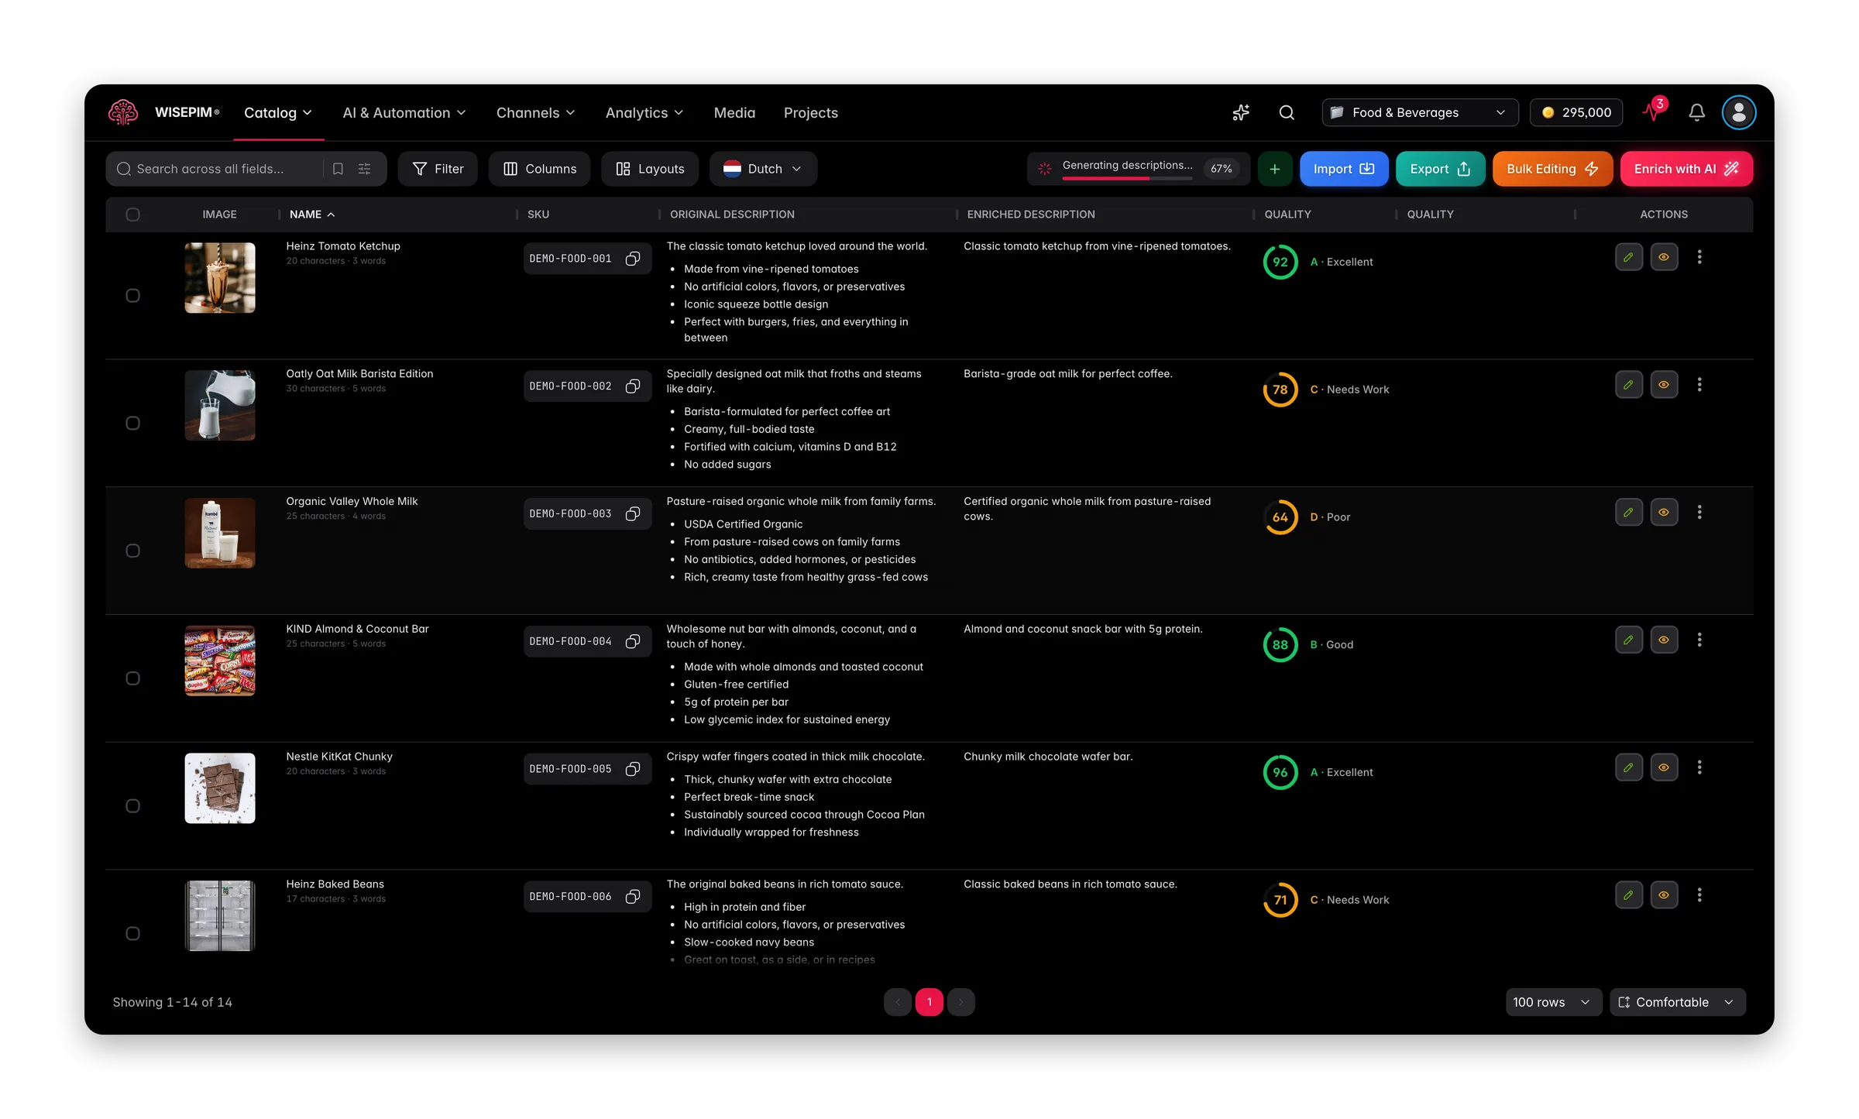Open more actions for Nestle KitKat Chunky
Image resolution: width=1859 pixels, height=1119 pixels.
pos(1699,767)
